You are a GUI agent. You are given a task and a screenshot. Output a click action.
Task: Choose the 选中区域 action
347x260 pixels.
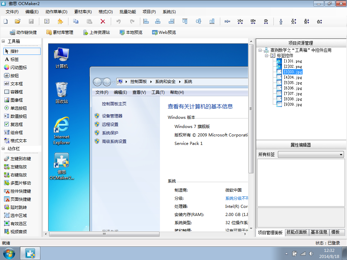(x=16, y=216)
